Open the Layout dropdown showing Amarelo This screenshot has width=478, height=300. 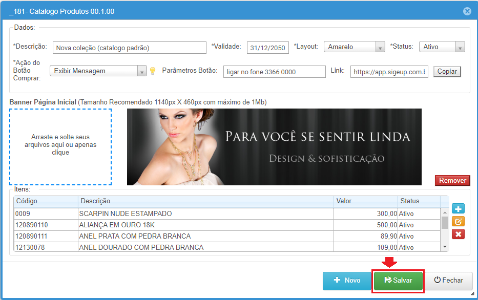tap(354, 47)
